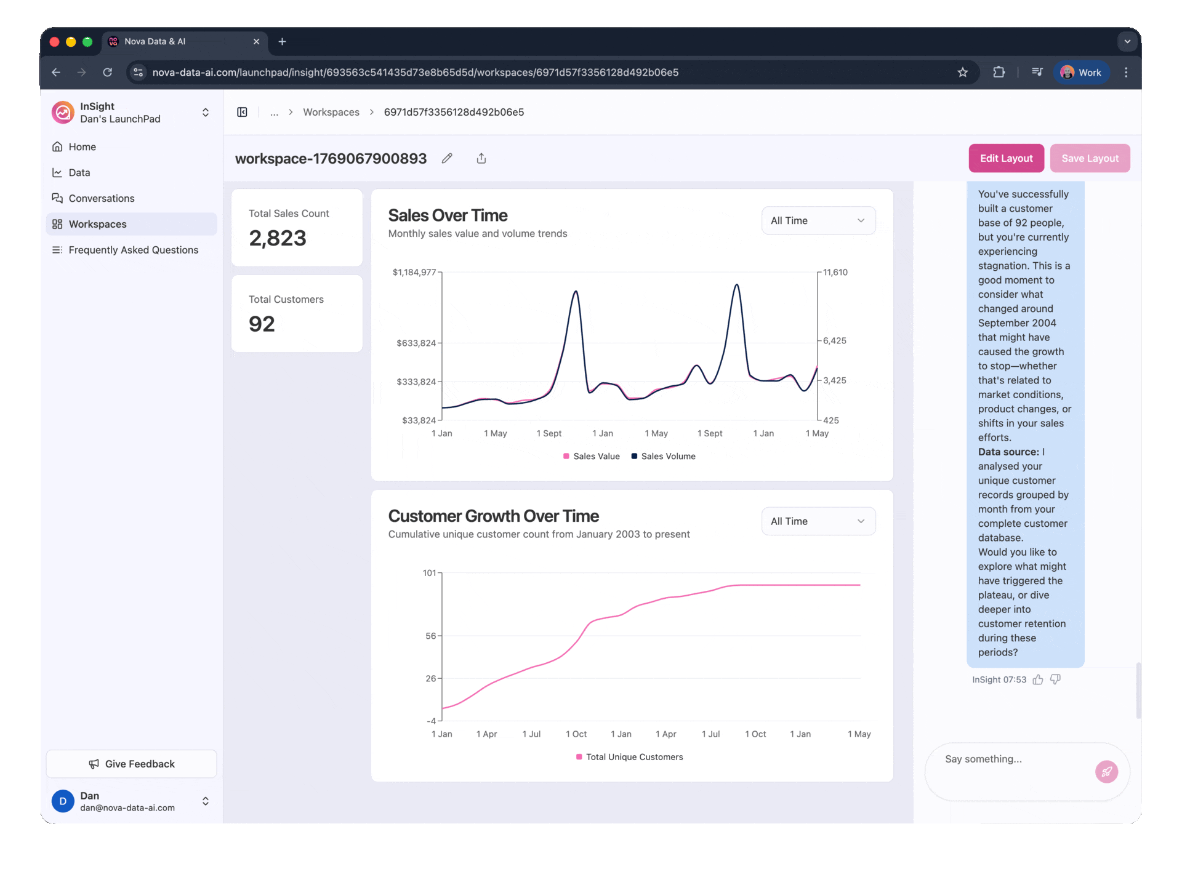Screen dimensions: 1182x877
Task: Expand the InSight LaunchPad switcher
Action: click(x=205, y=113)
